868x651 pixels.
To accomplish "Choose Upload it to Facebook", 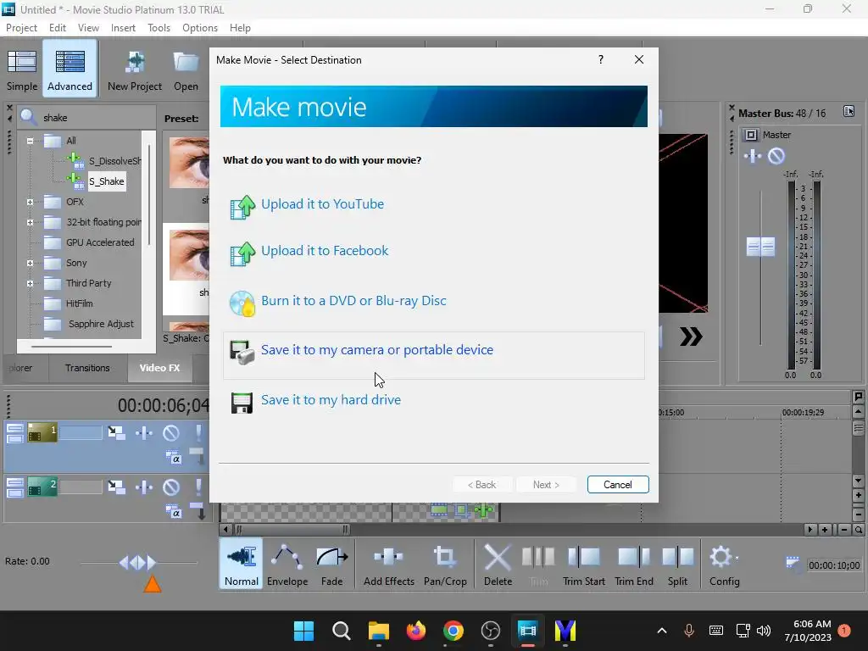I will [325, 251].
